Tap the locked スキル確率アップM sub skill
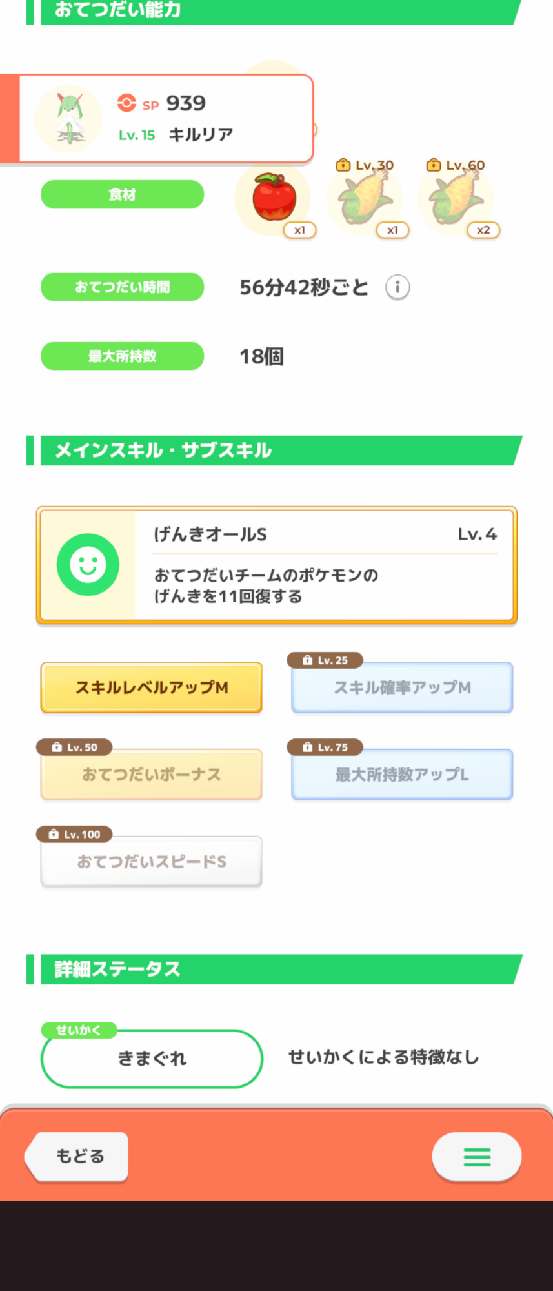 coord(402,687)
